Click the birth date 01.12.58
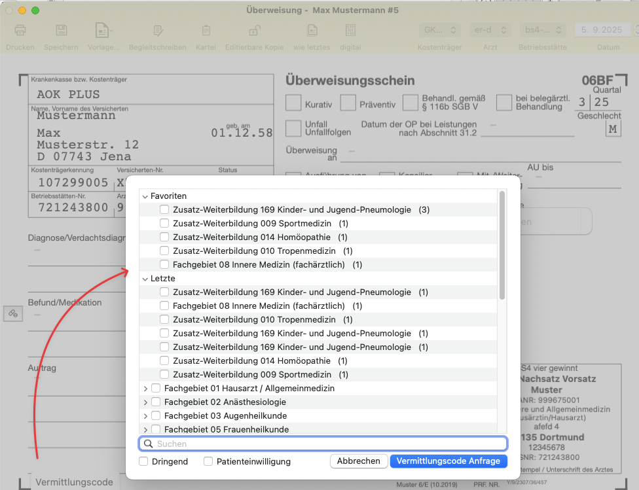639x490 pixels. tap(242, 133)
